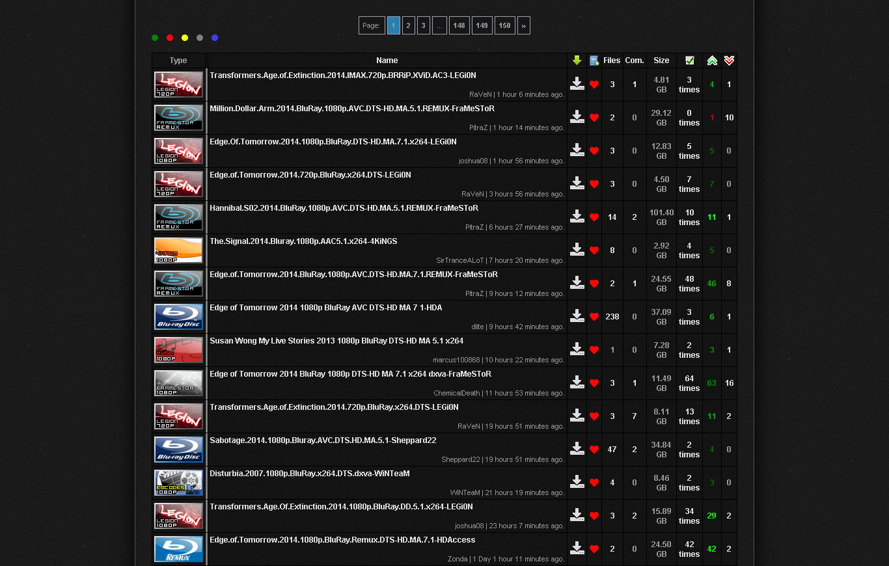Open The.Signal.2014.Bluray.1080p torrent link
This screenshot has height=566, width=889.
point(303,241)
